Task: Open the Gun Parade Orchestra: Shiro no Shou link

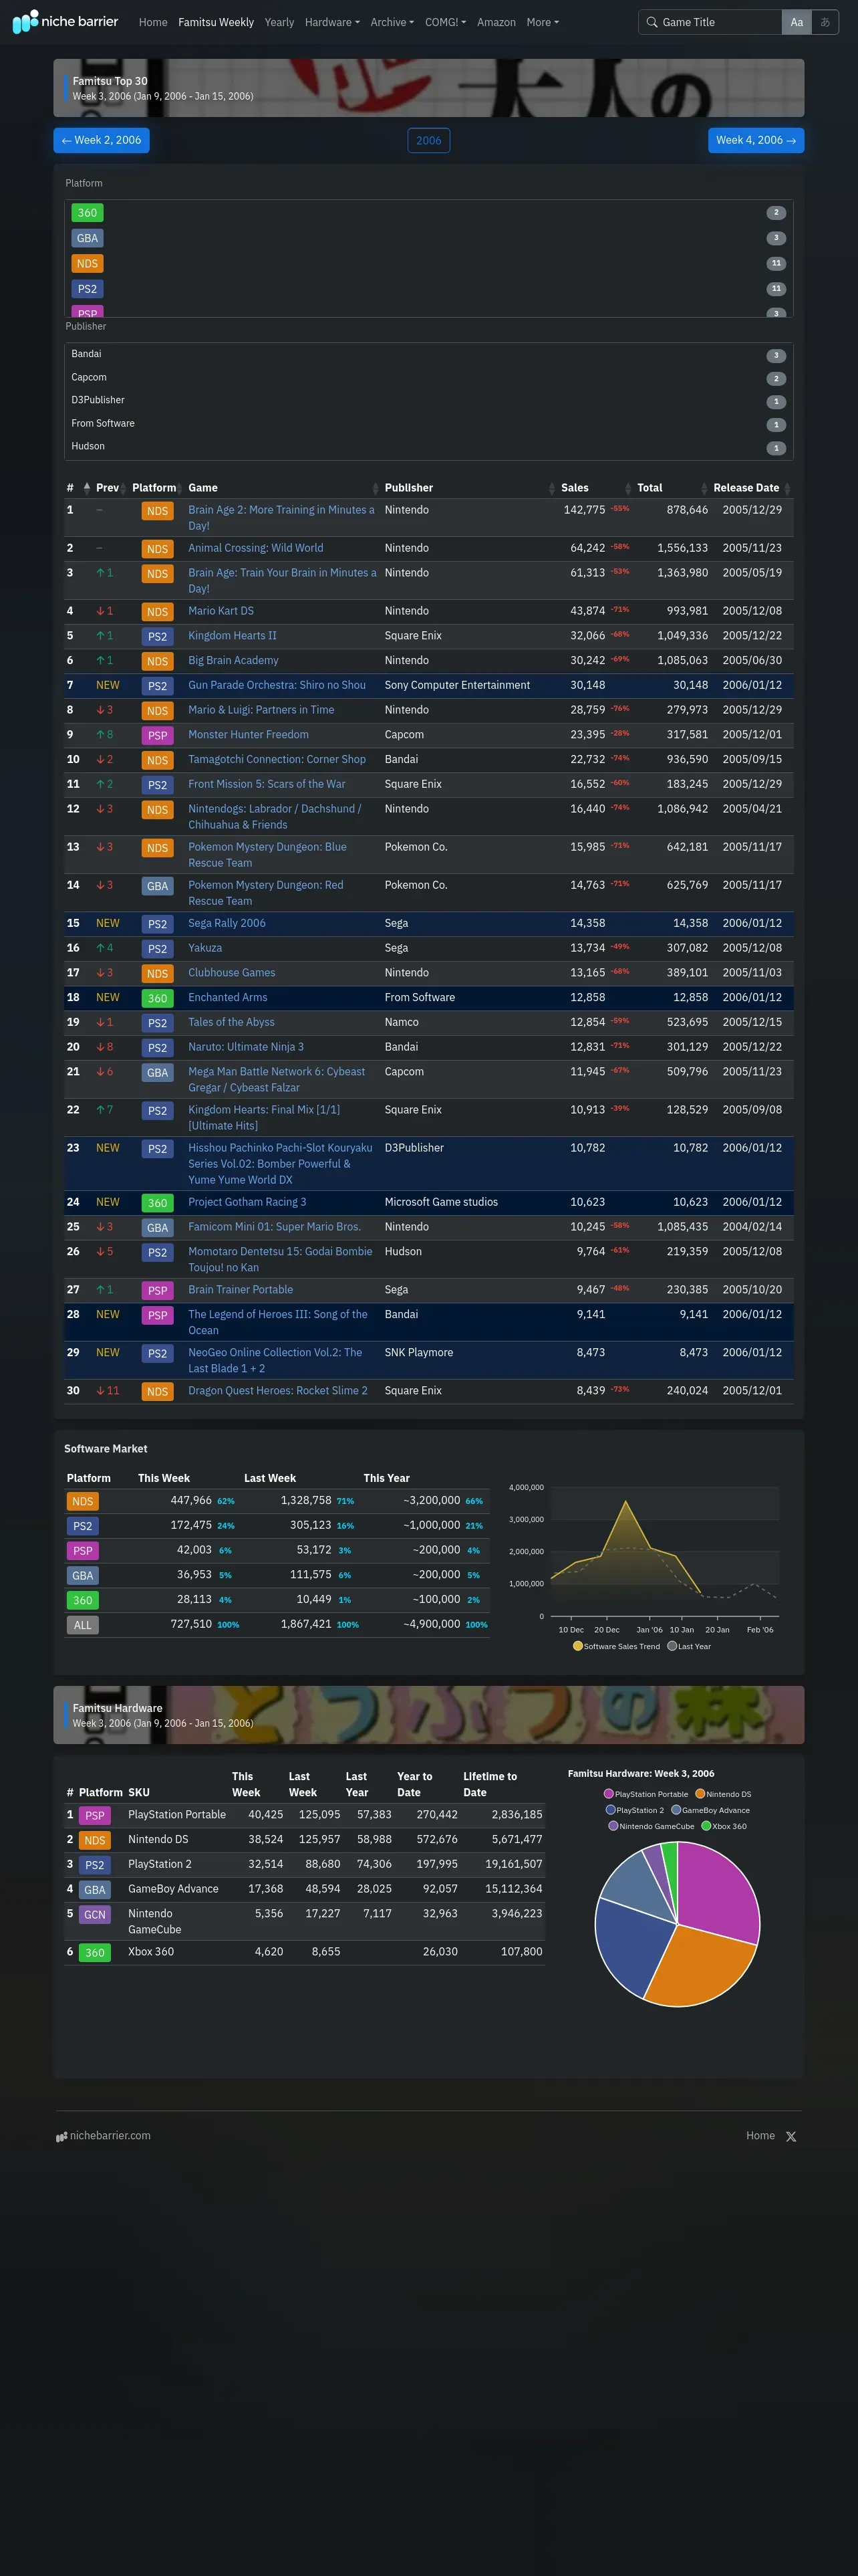Action: [277, 686]
